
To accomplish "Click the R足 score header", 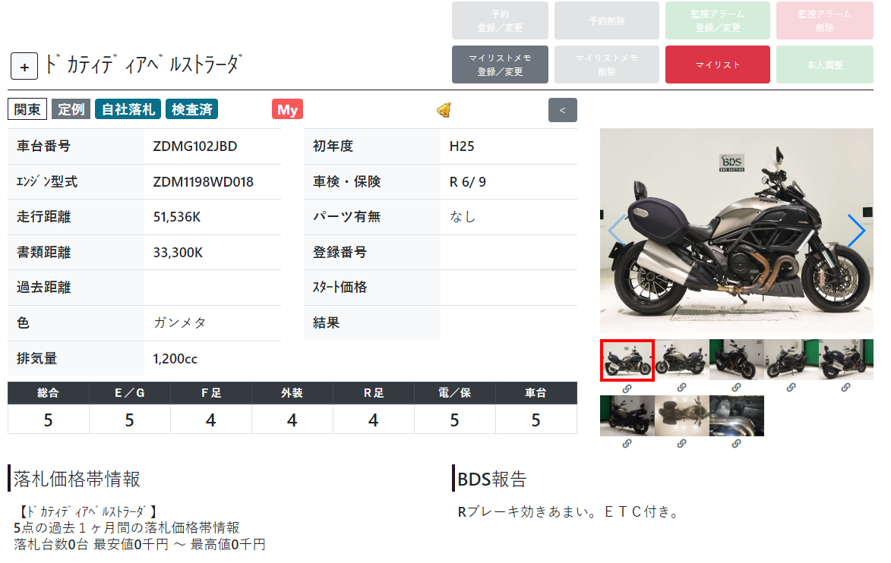I will (x=373, y=393).
